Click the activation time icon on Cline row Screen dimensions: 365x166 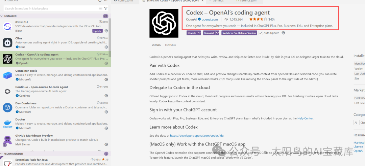point(98,38)
